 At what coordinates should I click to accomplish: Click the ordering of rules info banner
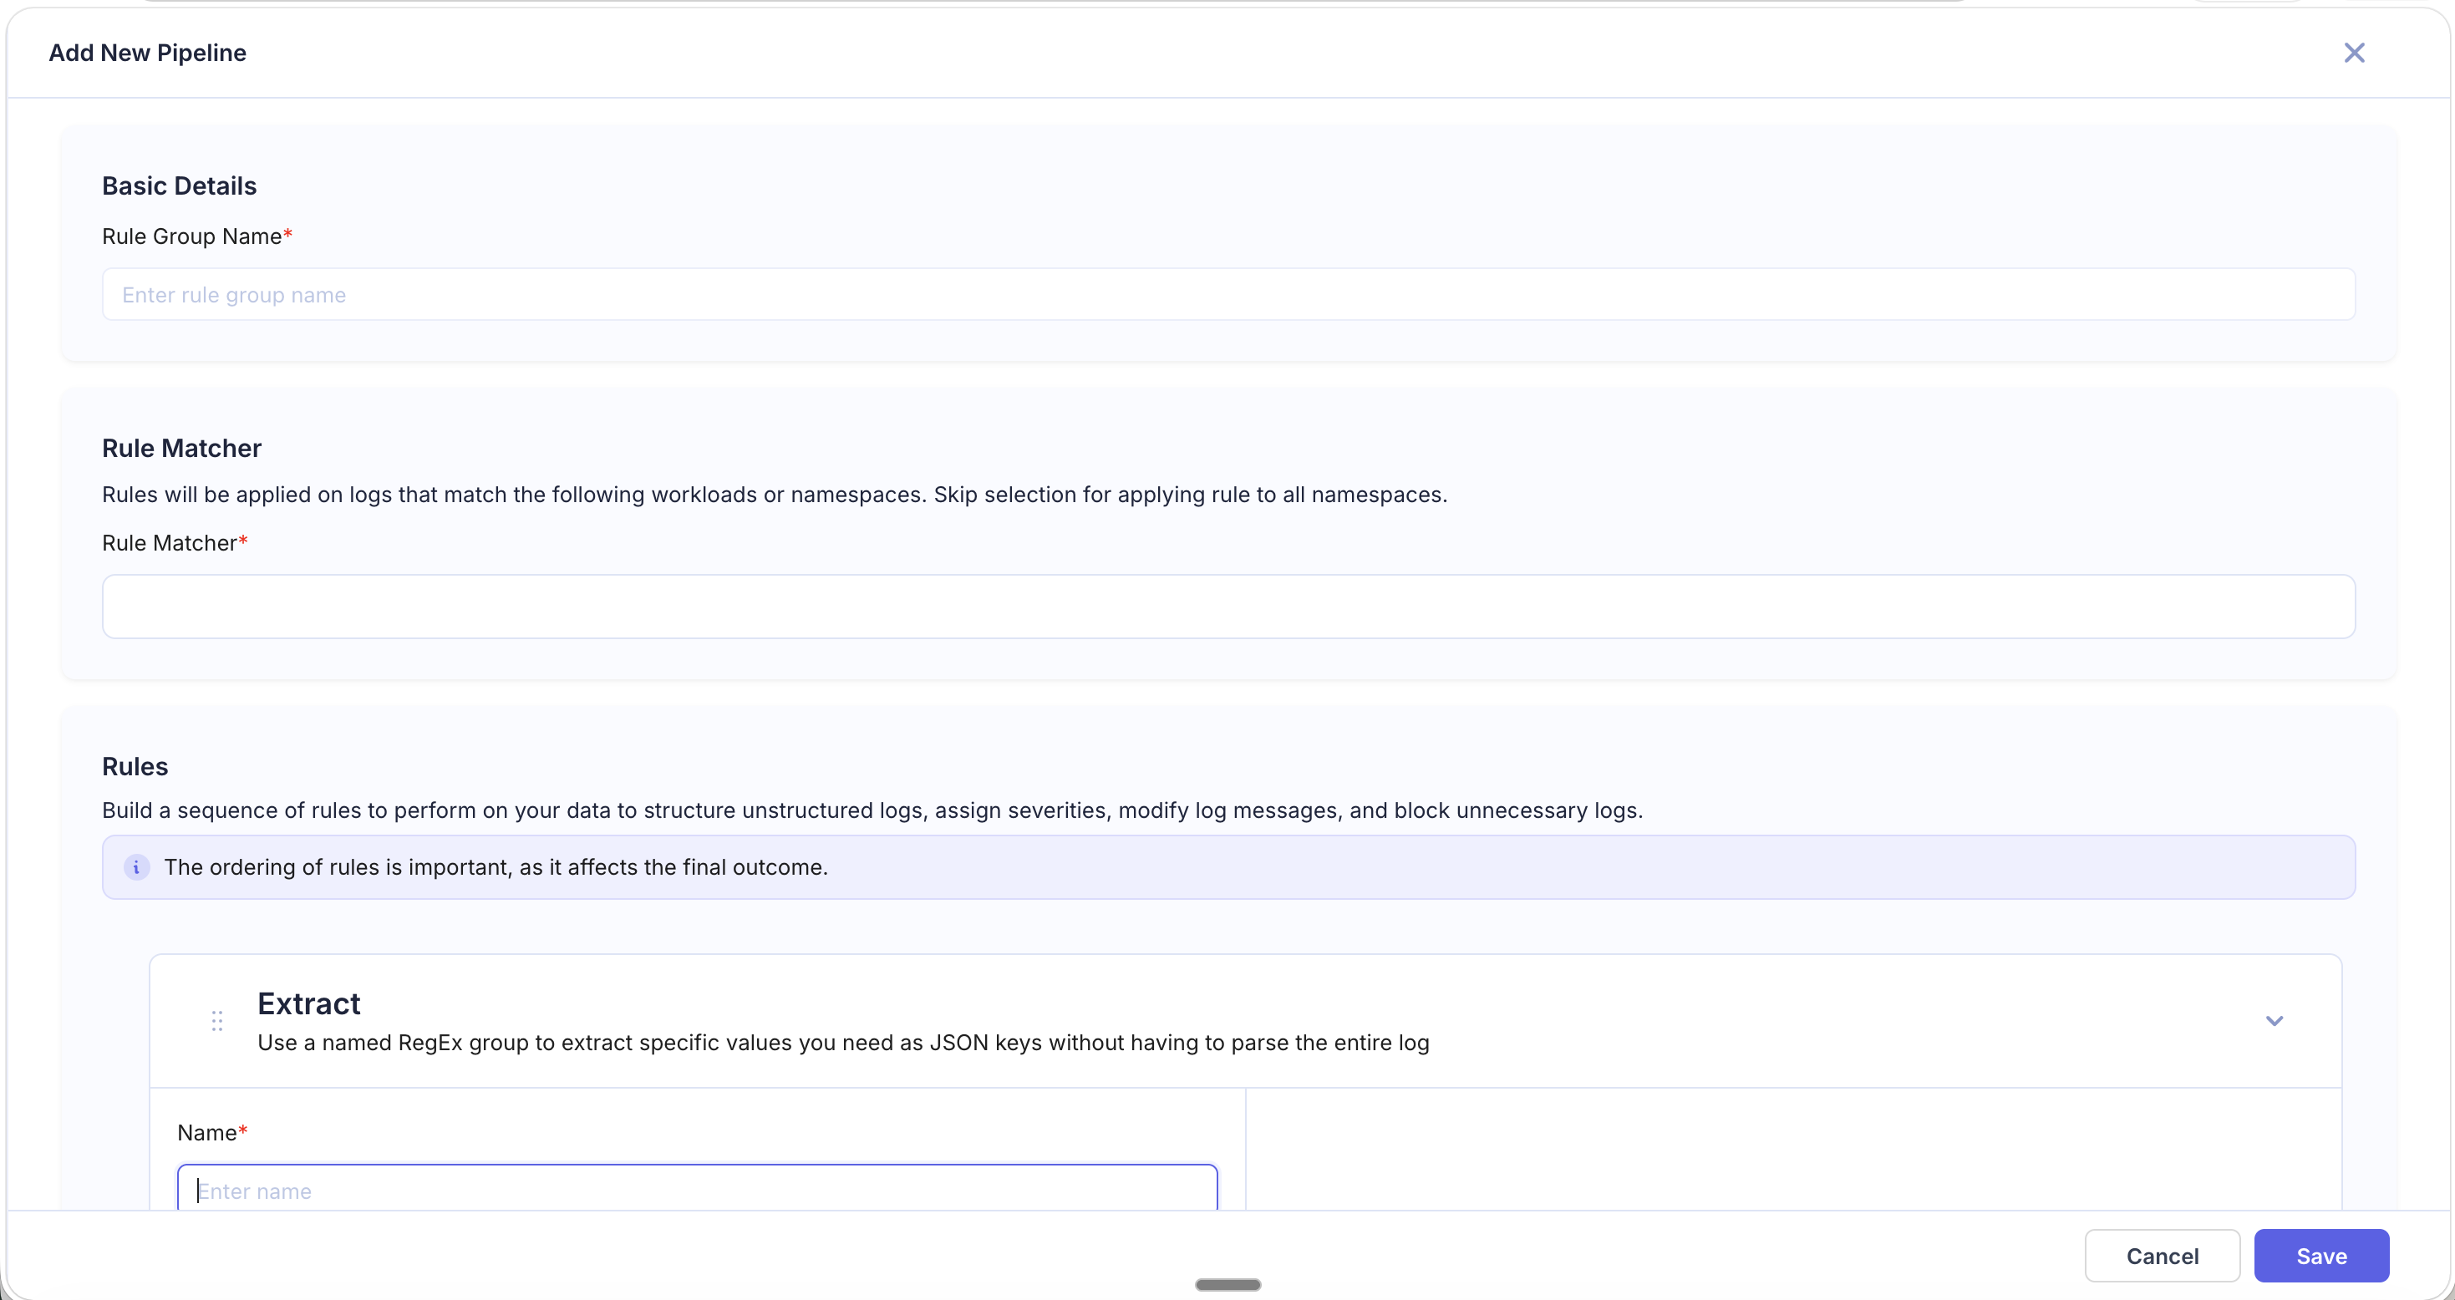[x=1227, y=867]
